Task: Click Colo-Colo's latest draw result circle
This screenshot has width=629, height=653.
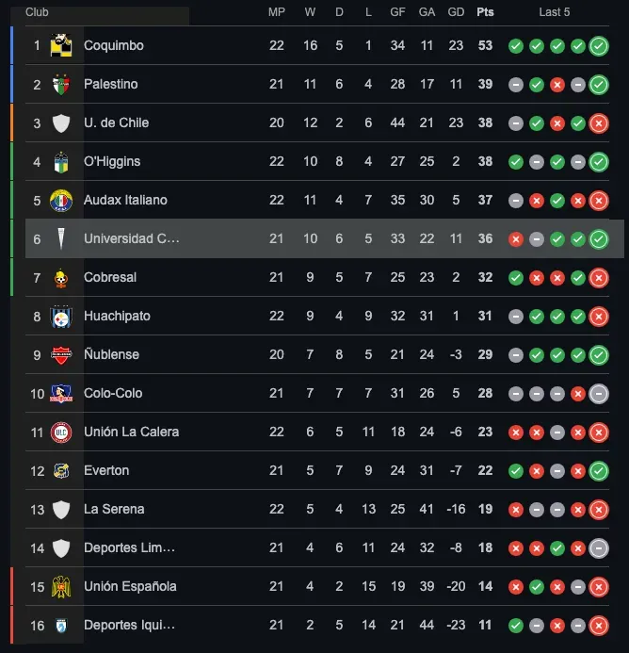Action: click(x=599, y=393)
